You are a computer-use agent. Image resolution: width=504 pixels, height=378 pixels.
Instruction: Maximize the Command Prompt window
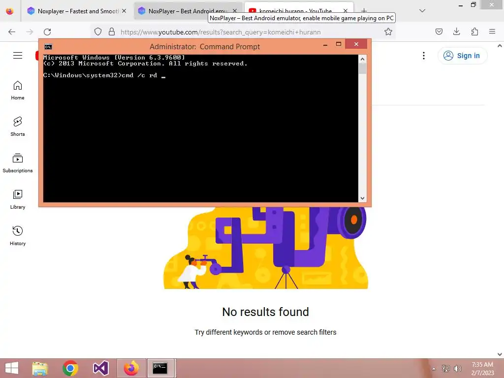coord(339,44)
